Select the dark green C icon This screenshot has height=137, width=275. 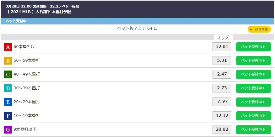8,75
